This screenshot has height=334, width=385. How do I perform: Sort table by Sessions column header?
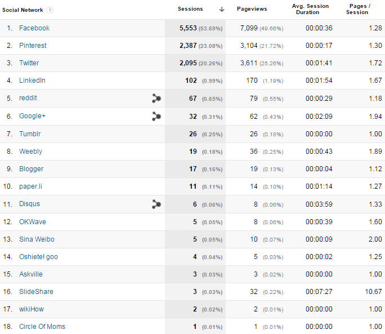coord(190,9)
